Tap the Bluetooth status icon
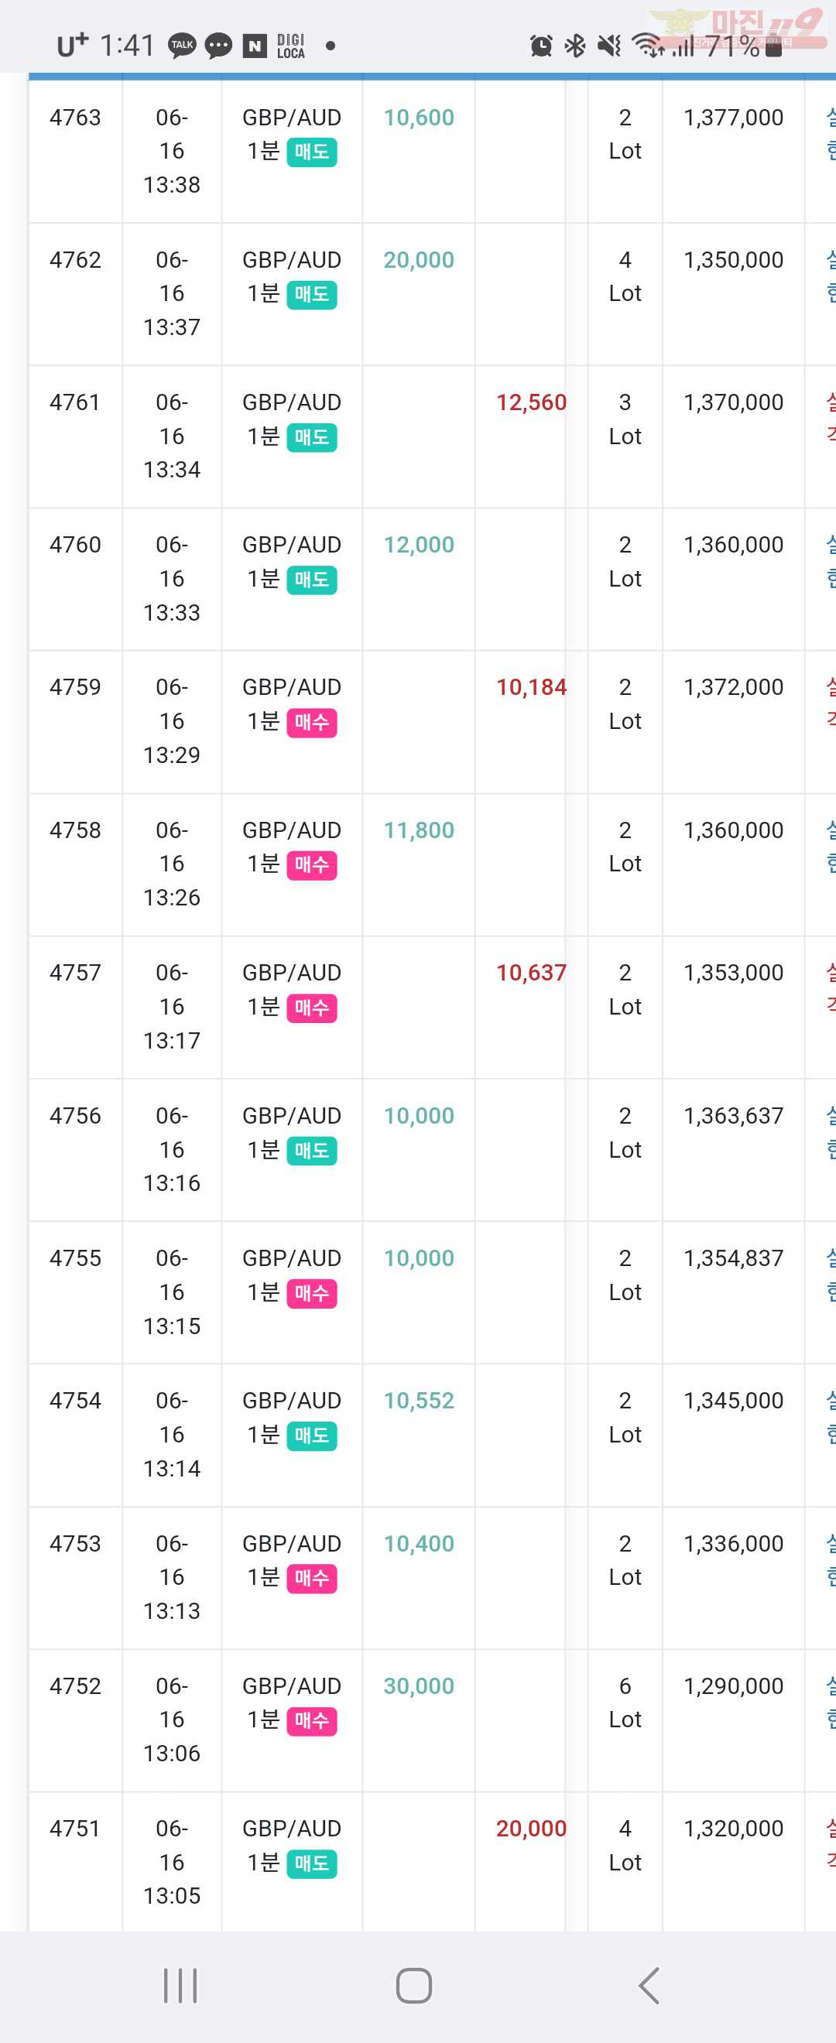Viewport: 836px width, 2043px height. pos(575,46)
